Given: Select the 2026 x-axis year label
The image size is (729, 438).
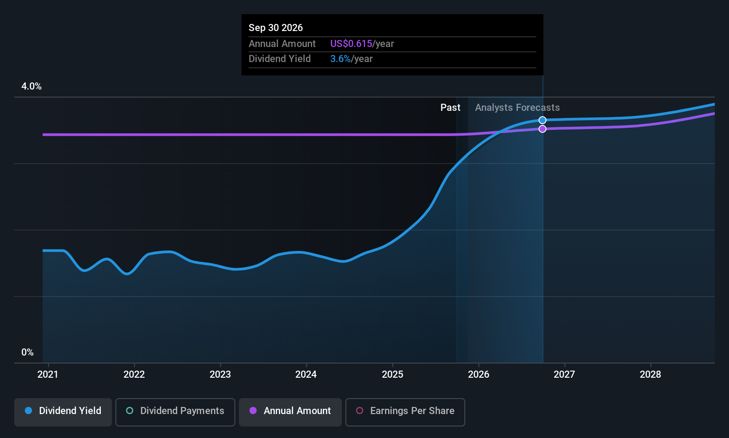Looking at the screenshot, I should 479,375.
